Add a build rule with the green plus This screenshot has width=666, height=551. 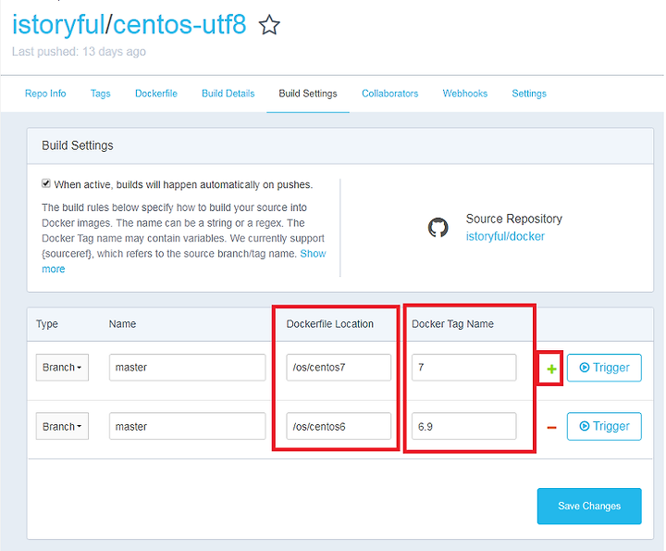click(551, 369)
